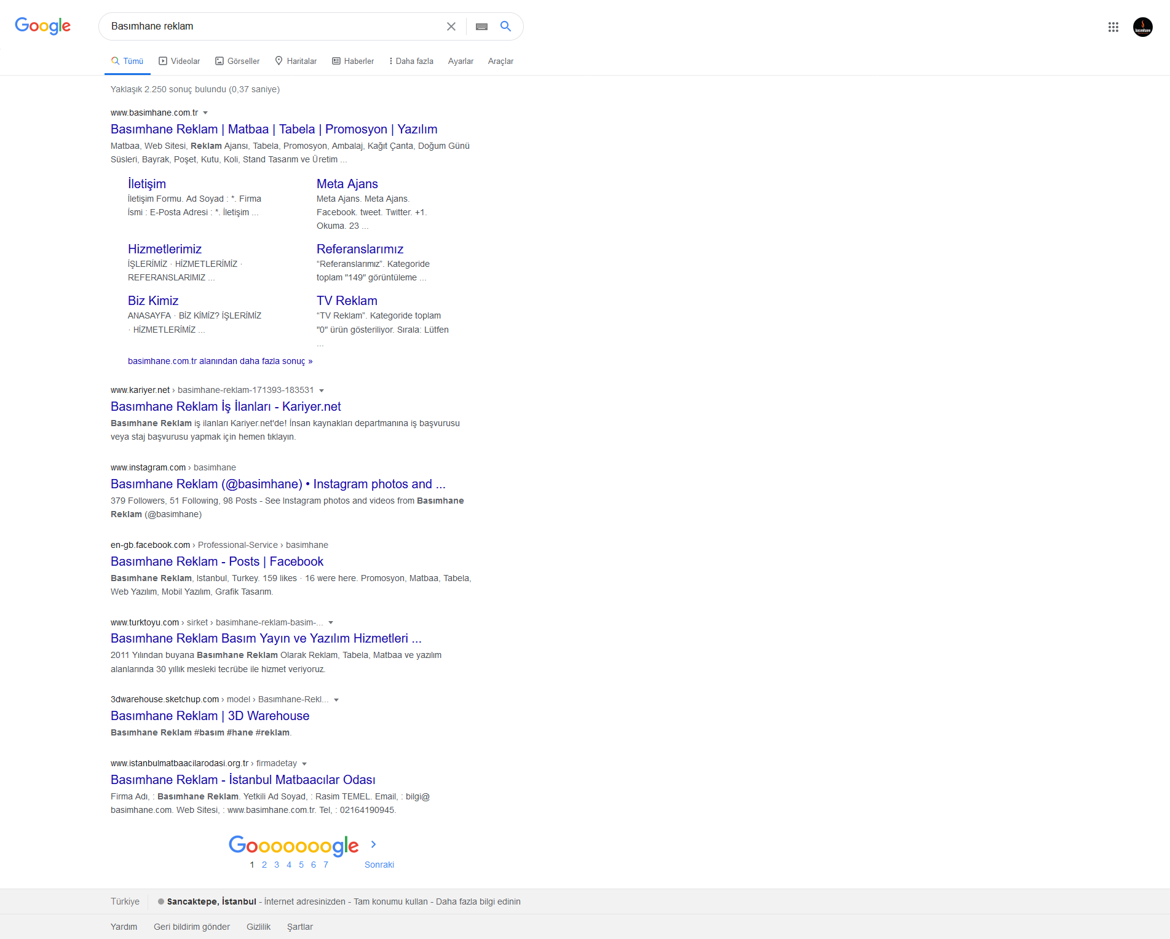
Task: Open 'Basımhane Reklam Basım Yayın ve Yazılım' result
Action: click(x=266, y=638)
